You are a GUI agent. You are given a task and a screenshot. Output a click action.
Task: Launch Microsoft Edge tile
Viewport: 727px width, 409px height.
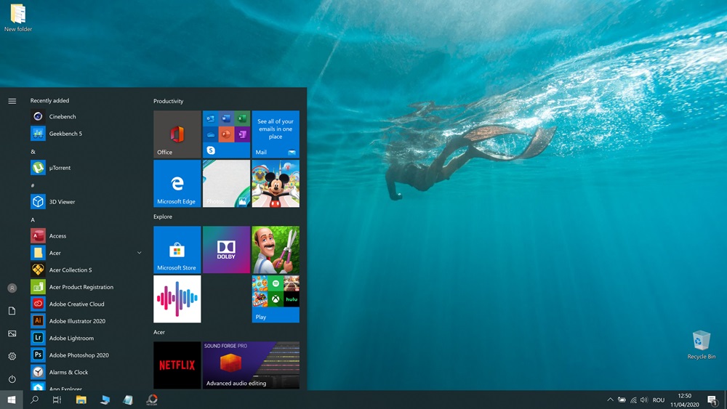coord(177,183)
